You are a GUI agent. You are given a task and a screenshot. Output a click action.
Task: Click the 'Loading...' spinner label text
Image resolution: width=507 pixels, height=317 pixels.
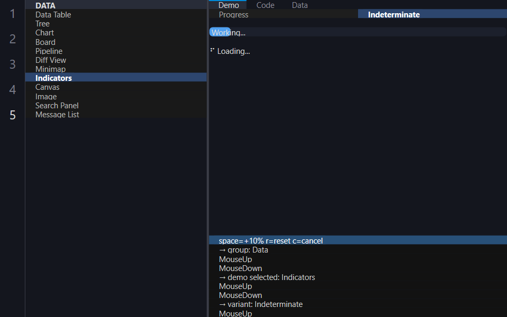coord(233,51)
